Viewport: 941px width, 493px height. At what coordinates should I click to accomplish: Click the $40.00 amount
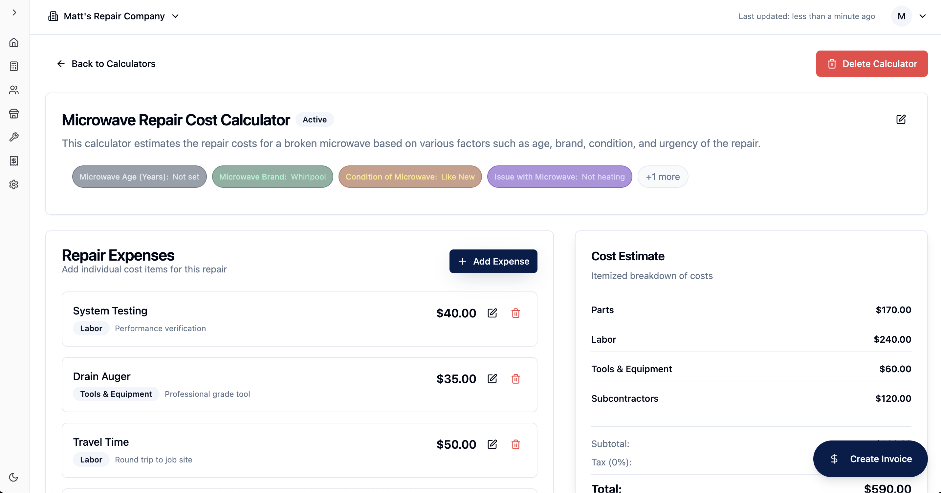point(456,313)
